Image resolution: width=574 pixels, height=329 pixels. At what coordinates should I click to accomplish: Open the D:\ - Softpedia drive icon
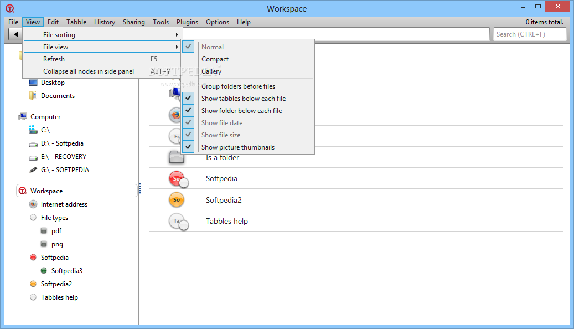pyautogui.click(x=33, y=144)
